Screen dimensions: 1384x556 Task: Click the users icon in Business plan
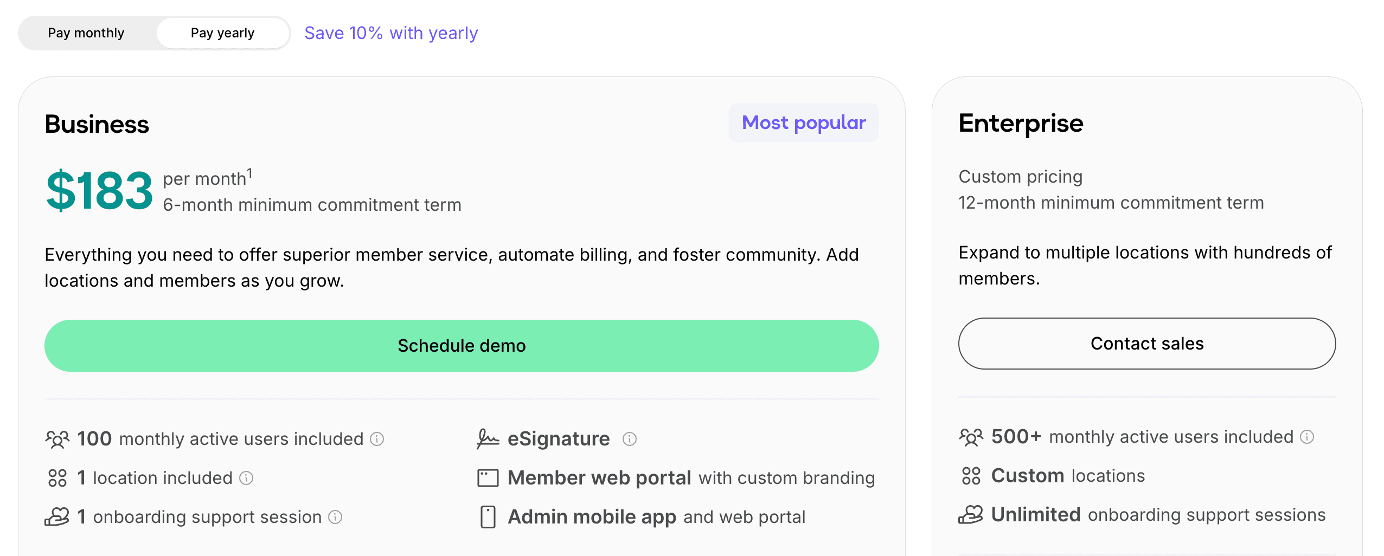tap(57, 439)
